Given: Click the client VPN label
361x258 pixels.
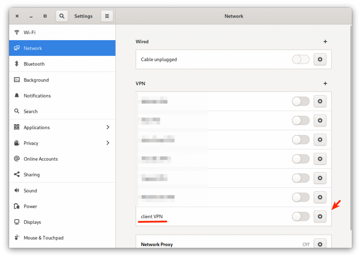Looking at the screenshot, I should click(x=152, y=216).
